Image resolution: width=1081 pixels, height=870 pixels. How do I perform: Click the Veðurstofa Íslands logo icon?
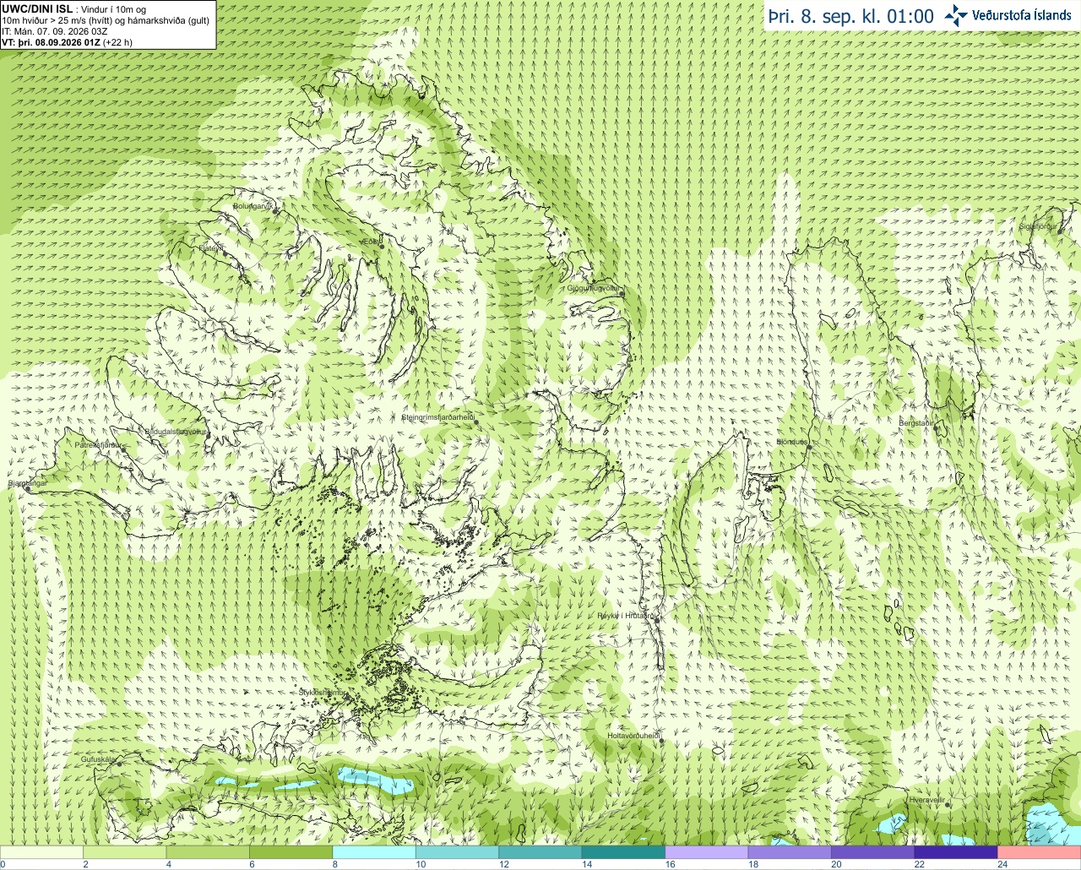click(x=956, y=15)
